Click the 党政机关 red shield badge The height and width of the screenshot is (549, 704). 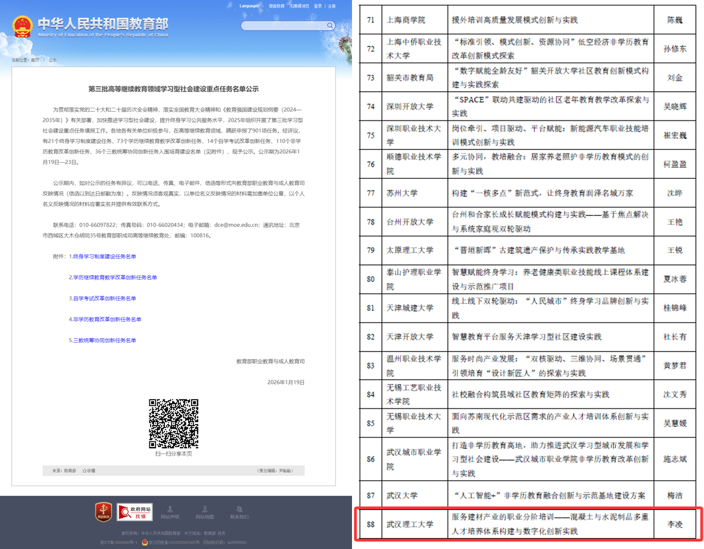point(104,512)
